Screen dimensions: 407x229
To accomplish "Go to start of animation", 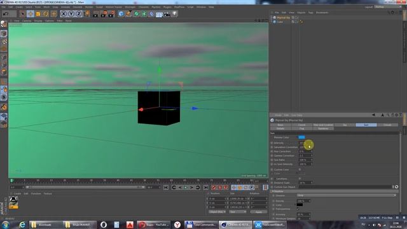I will [x=166, y=188].
